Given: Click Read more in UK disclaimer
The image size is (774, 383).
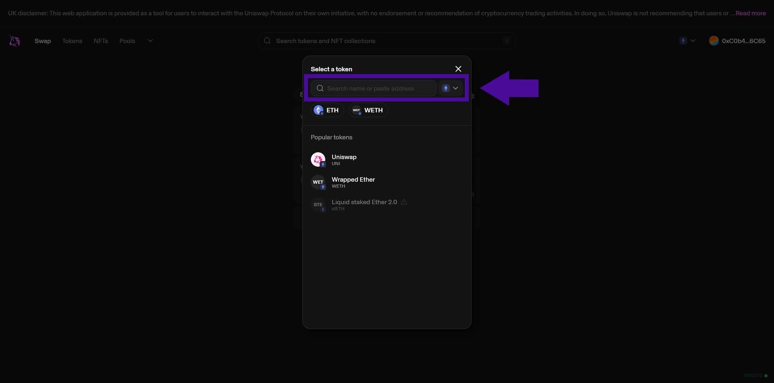Looking at the screenshot, I should click(750, 13).
